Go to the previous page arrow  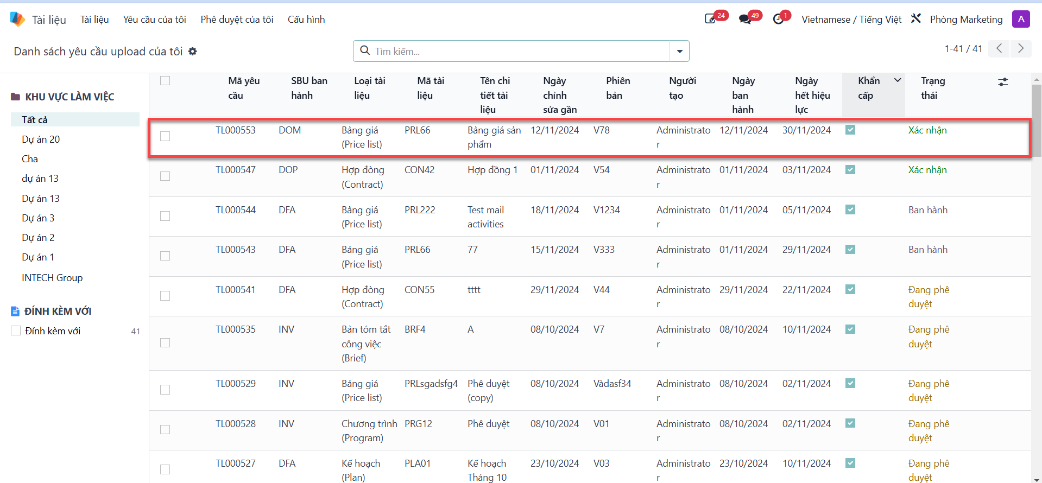click(999, 49)
